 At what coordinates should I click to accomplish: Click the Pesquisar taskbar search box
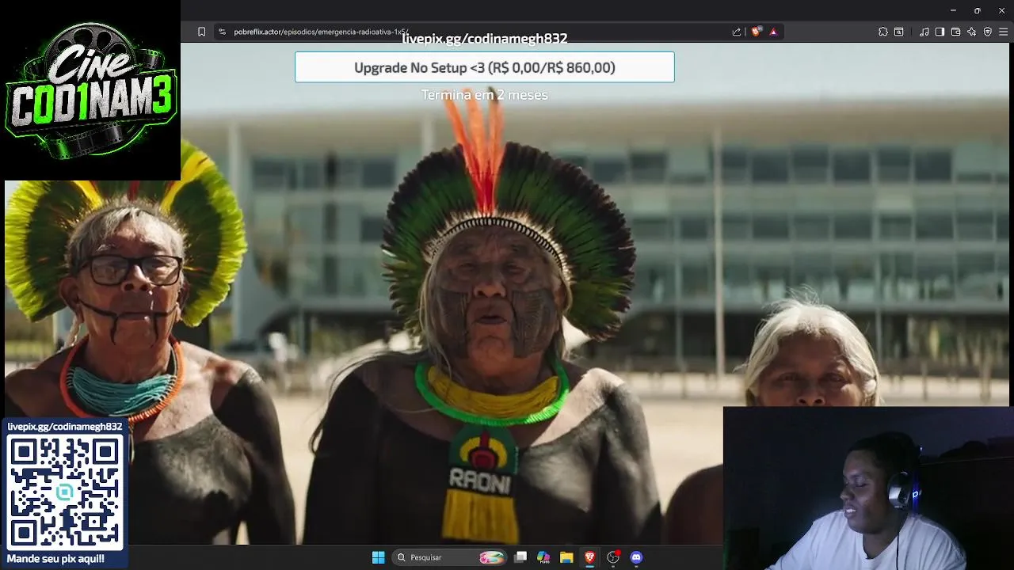tap(450, 557)
